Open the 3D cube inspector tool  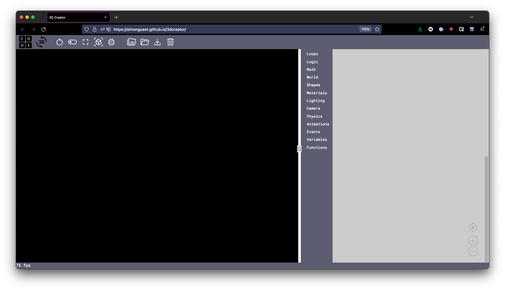[98, 42]
